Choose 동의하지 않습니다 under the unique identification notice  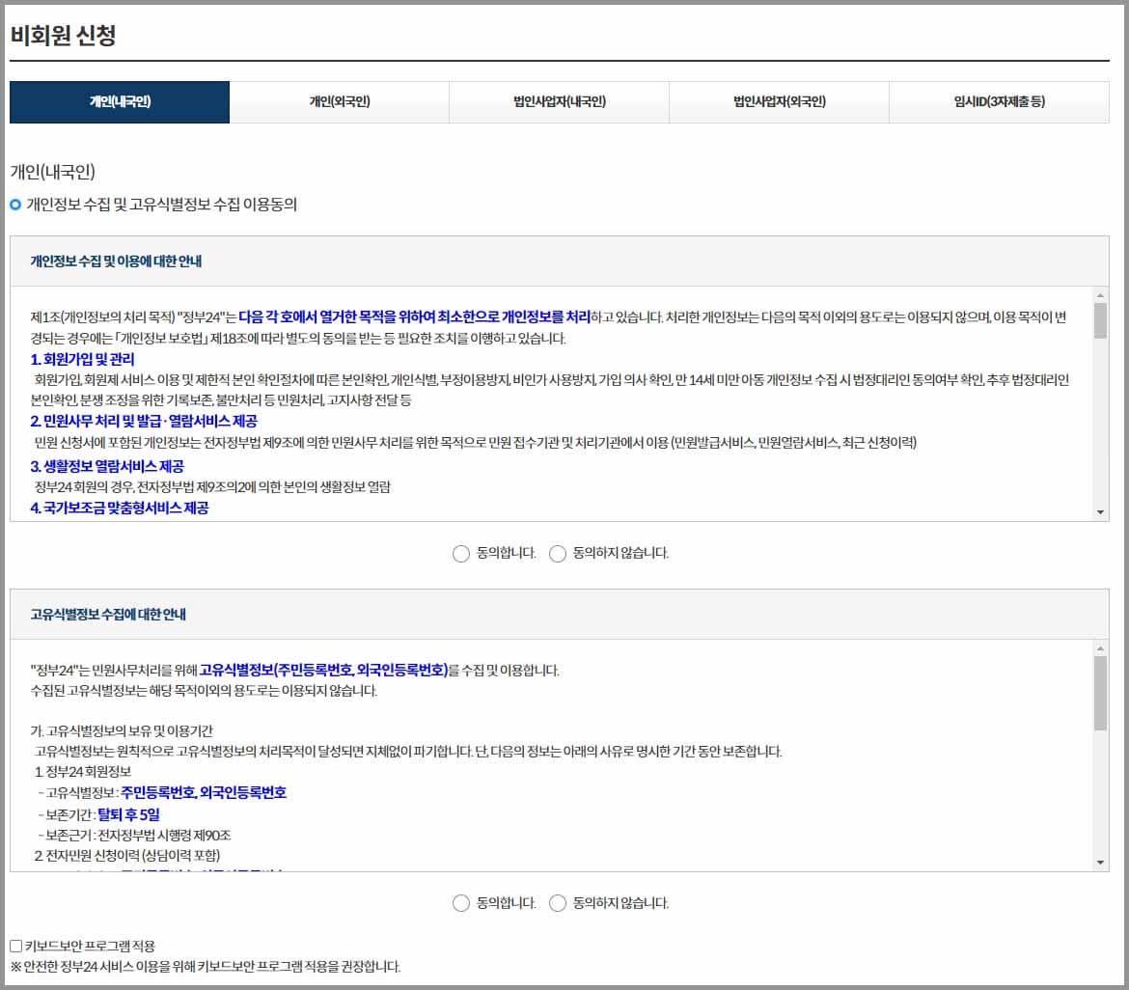click(558, 902)
